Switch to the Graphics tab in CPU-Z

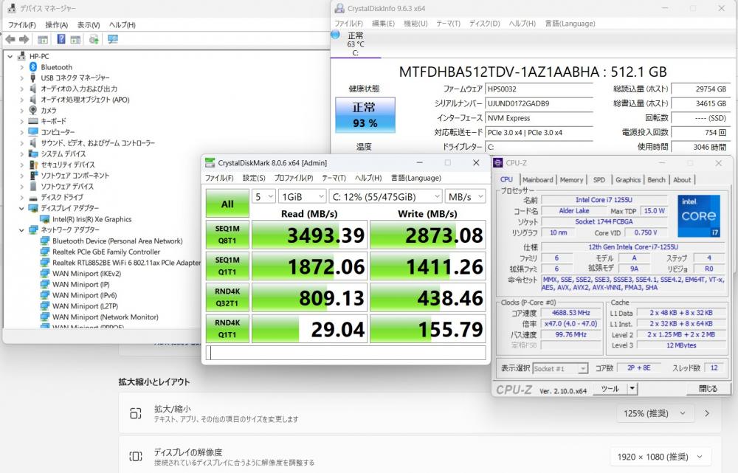click(628, 180)
